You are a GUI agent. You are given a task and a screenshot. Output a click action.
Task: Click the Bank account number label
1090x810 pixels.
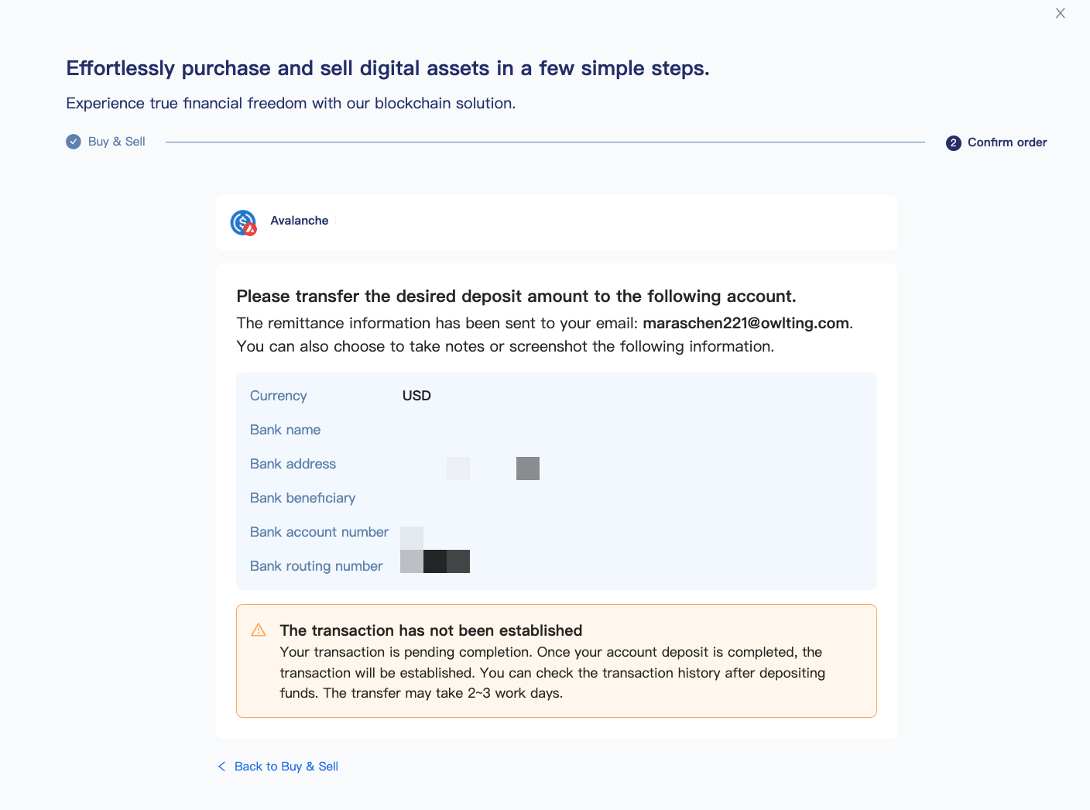(319, 532)
